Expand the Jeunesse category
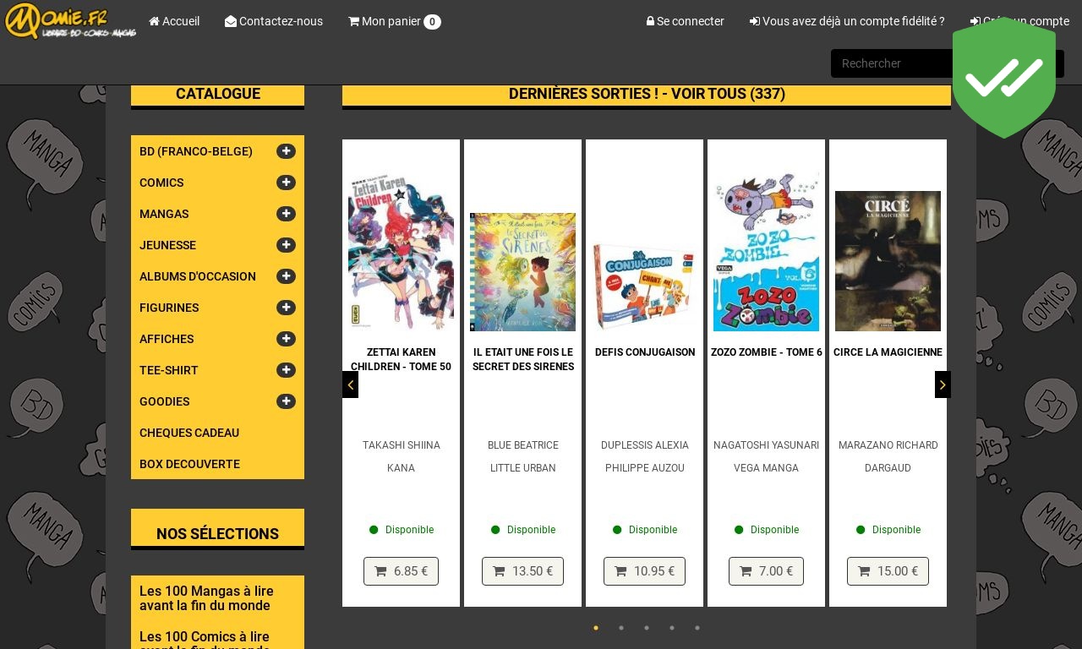 [x=286, y=245]
